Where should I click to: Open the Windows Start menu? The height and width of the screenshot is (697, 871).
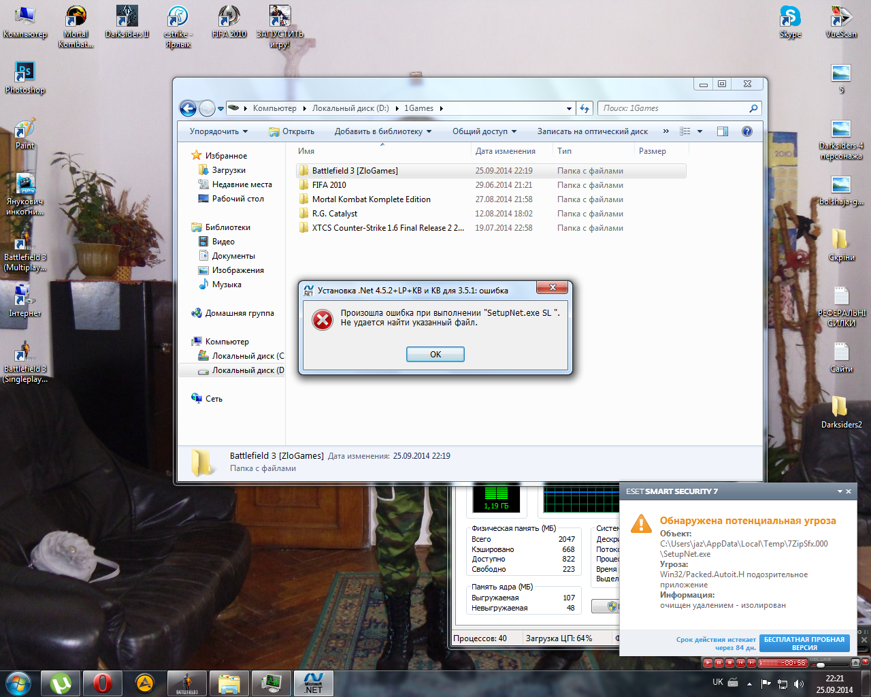(18, 683)
